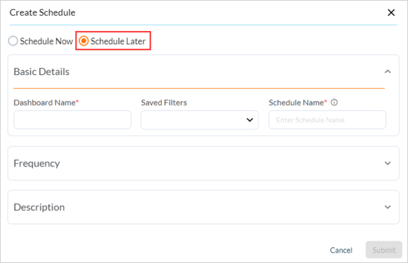The height and width of the screenshot is (263, 408).
Task: Click the Enter Schedule Name field
Action: point(327,120)
